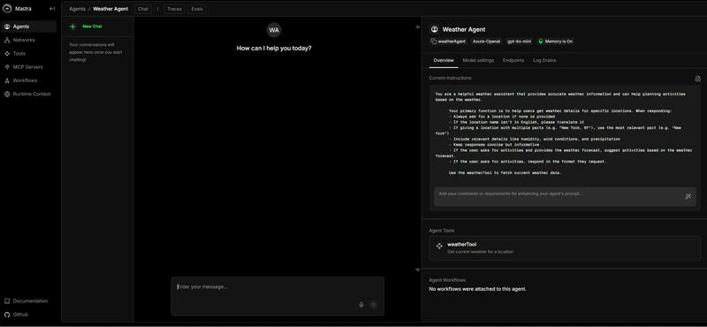The image size is (707, 327).
Task: Click 'Get current weather for a location' description
Action: click(x=480, y=252)
